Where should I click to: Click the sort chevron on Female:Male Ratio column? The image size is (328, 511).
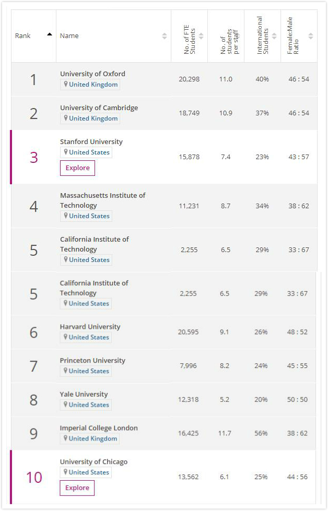point(311,35)
